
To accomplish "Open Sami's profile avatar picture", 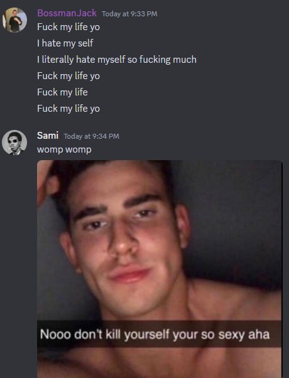I will (x=14, y=143).
